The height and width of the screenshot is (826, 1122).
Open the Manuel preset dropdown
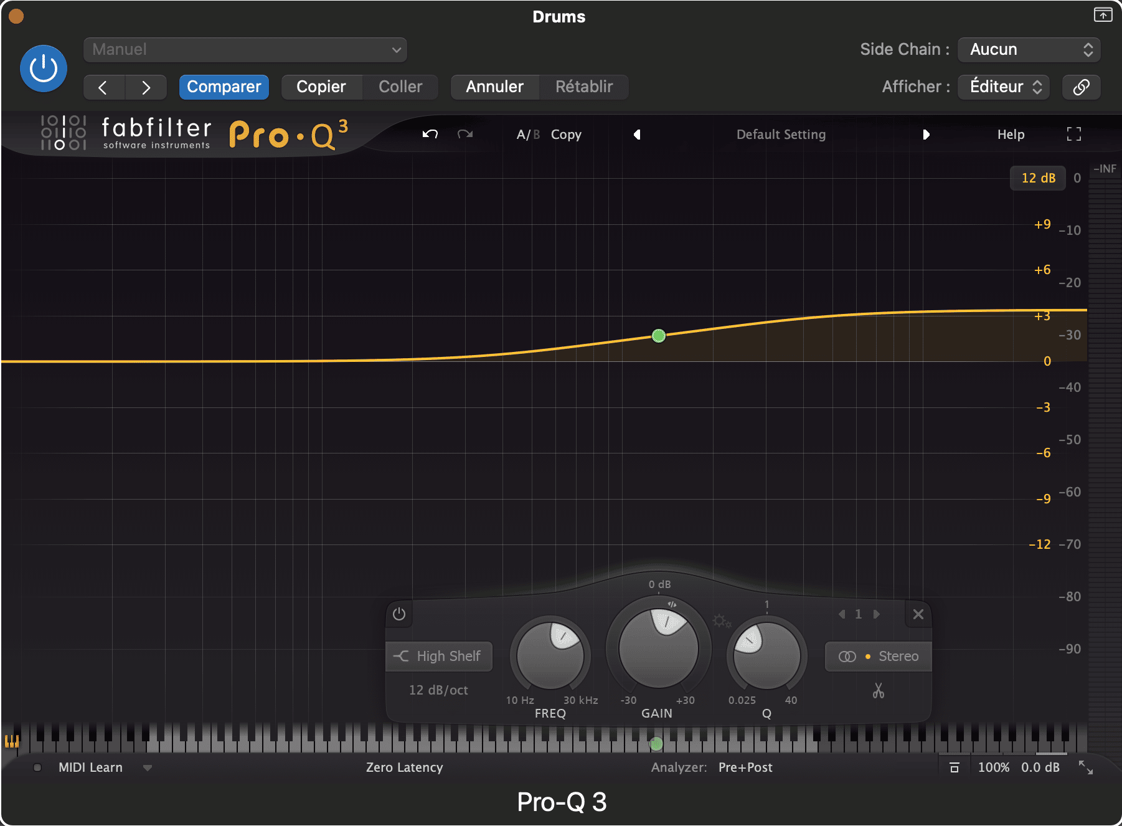click(245, 50)
